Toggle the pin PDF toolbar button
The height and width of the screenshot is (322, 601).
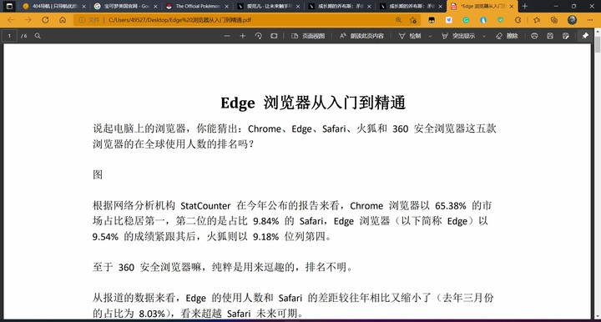(585, 36)
